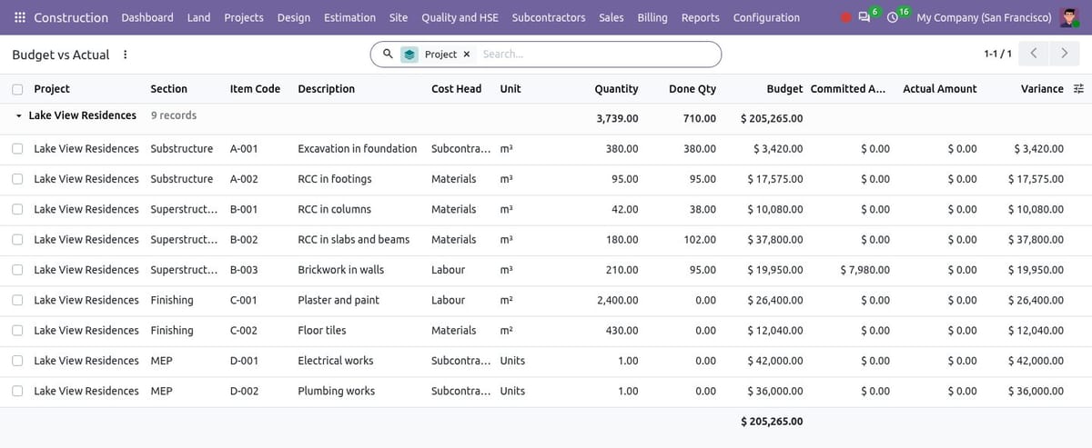Click the search magnifier icon
This screenshot has width=1092, height=448.
point(388,54)
